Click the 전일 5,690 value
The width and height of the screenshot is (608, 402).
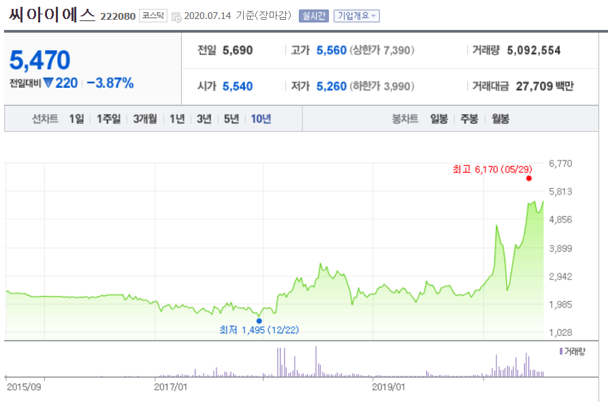[238, 50]
